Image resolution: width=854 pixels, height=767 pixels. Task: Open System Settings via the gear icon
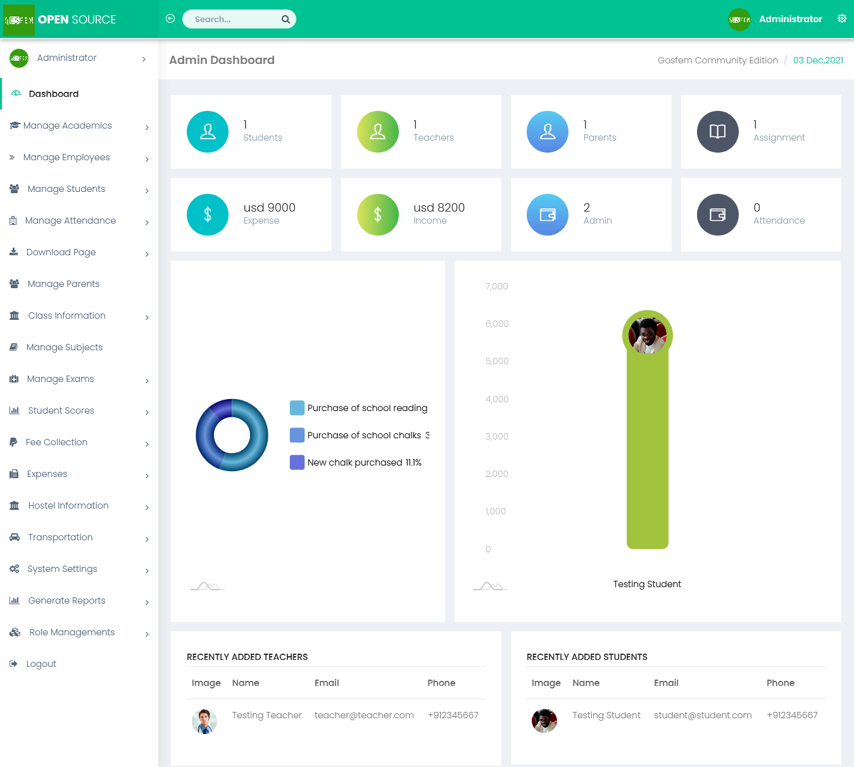[x=14, y=568]
